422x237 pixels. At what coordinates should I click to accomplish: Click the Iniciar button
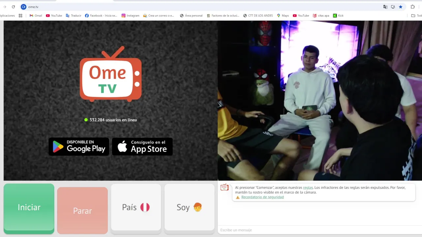click(x=29, y=209)
